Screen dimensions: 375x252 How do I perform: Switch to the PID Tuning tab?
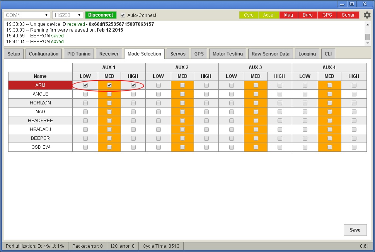point(79,54)
